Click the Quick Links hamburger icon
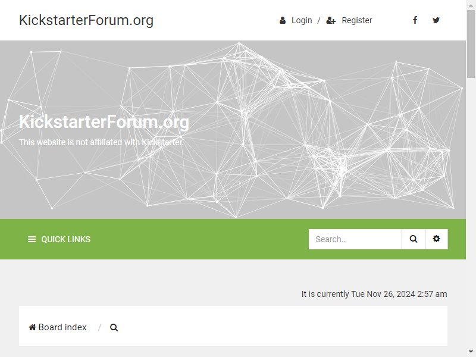This screenshot has height=357, width=476. click(32, 240)
